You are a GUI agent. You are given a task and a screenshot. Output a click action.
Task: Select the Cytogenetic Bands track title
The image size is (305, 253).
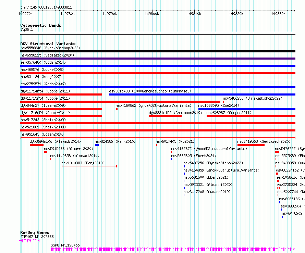coord(41,25)
